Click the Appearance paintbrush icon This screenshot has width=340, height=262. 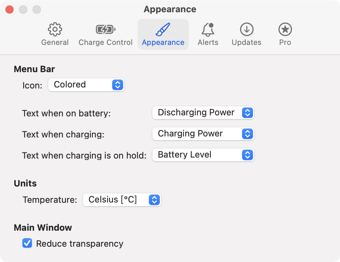coord(163,29)
